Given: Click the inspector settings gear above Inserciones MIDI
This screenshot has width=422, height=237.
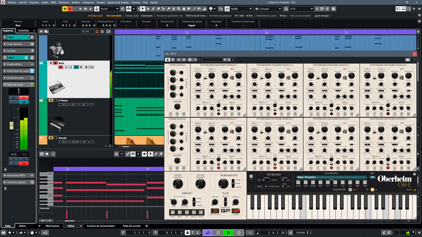Looking at the screenshot, I should tap(5, 169).
